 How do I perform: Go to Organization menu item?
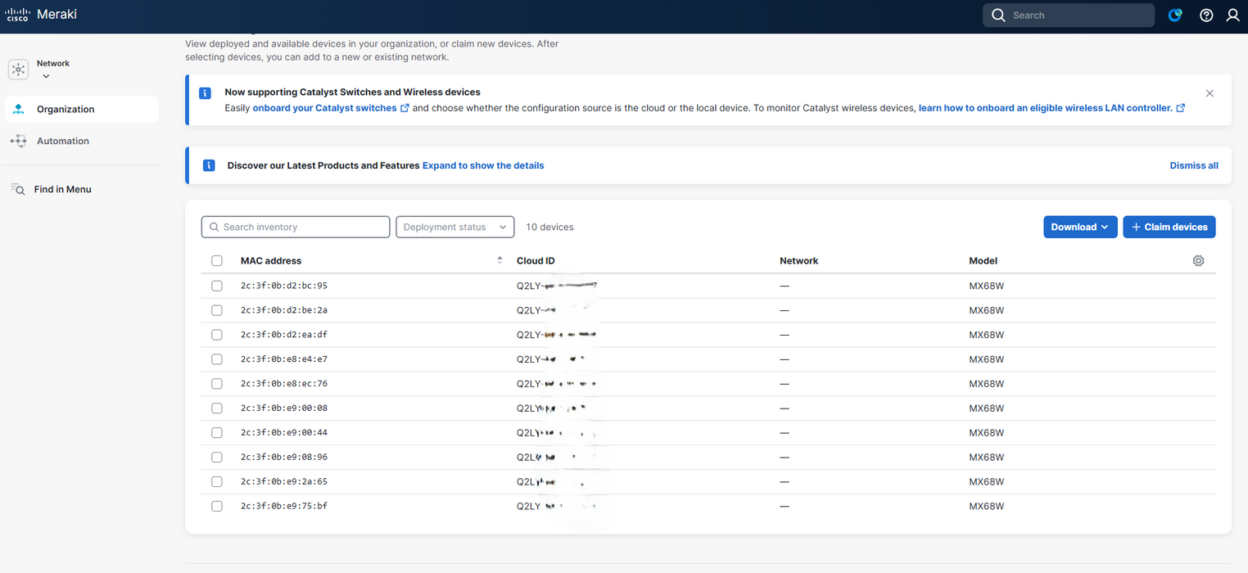(x=66, y=110)
